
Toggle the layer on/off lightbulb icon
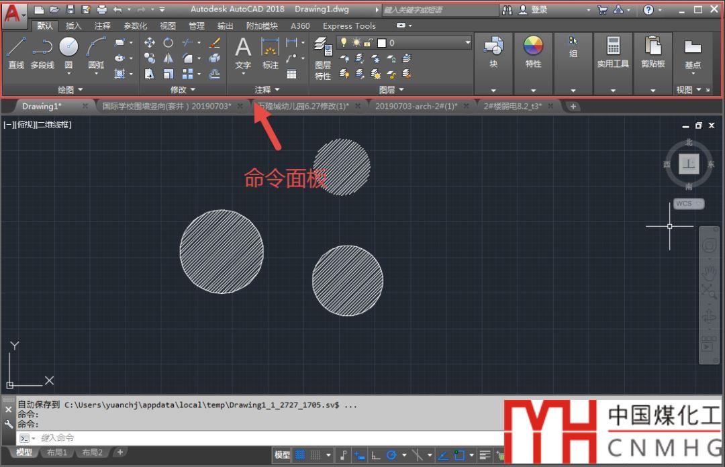pos(344,42)
